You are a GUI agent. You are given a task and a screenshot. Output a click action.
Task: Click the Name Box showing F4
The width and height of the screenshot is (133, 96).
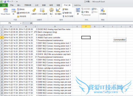click(10, 23)
